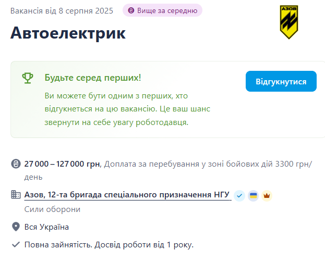Screen dimensions: 325x263
Task: Click the text Вакансія від 8 серпня 2025
Action: click(62, 11)
